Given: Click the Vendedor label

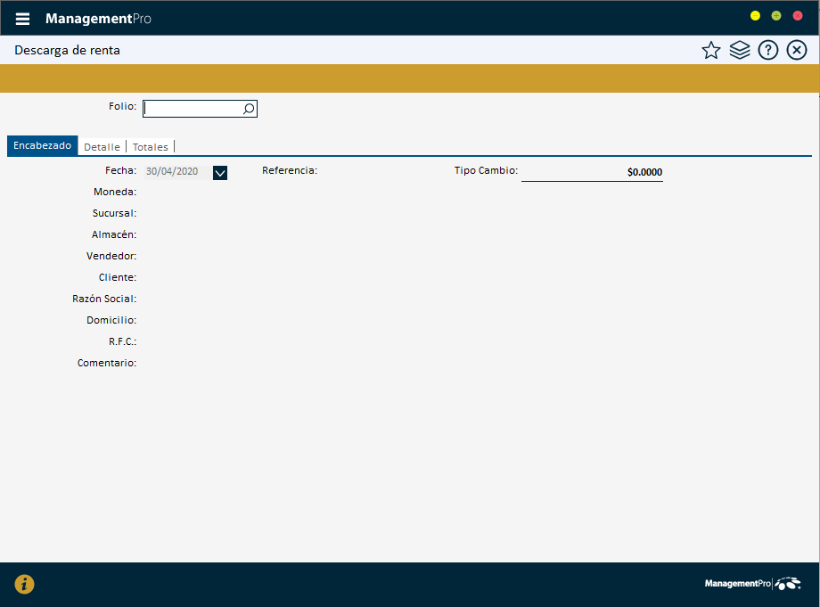Looking at the screenshot, I should pos(111,256).
